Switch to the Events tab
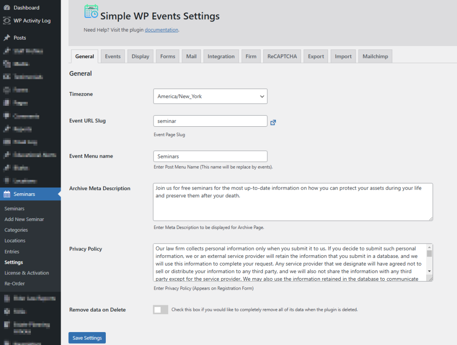The image size is (457, 345). click(113, 56)
